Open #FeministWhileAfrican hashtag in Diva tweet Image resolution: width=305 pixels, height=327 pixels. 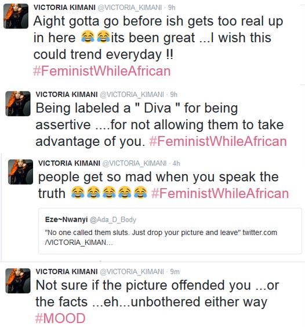[218, 141]
